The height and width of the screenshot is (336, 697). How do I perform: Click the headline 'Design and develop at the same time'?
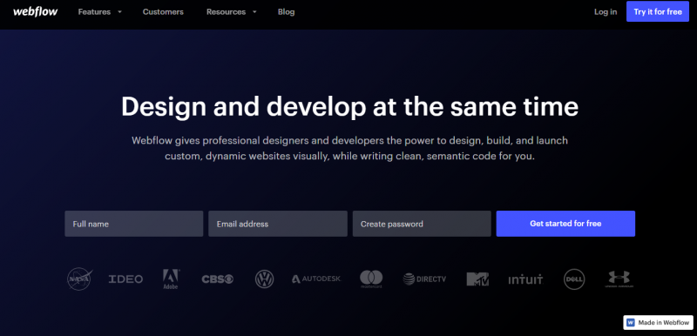pyautogui.click(x=350, y=107)
